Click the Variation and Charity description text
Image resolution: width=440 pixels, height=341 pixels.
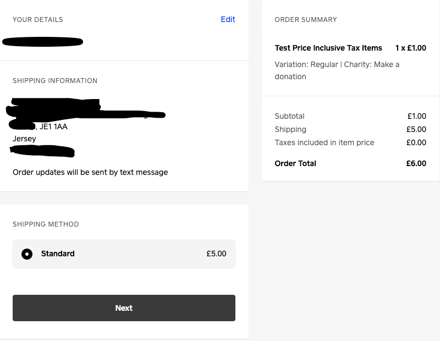click(337, 70)
